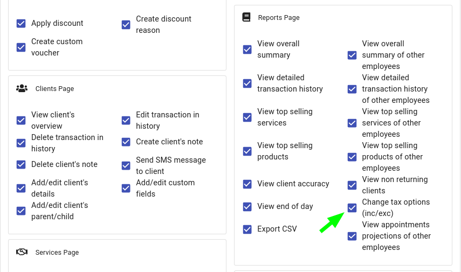The height and width of the screenshot is (272, 461).
Task: Uncheck Change tax options (inc/exc)
Action: coord(352,208)
